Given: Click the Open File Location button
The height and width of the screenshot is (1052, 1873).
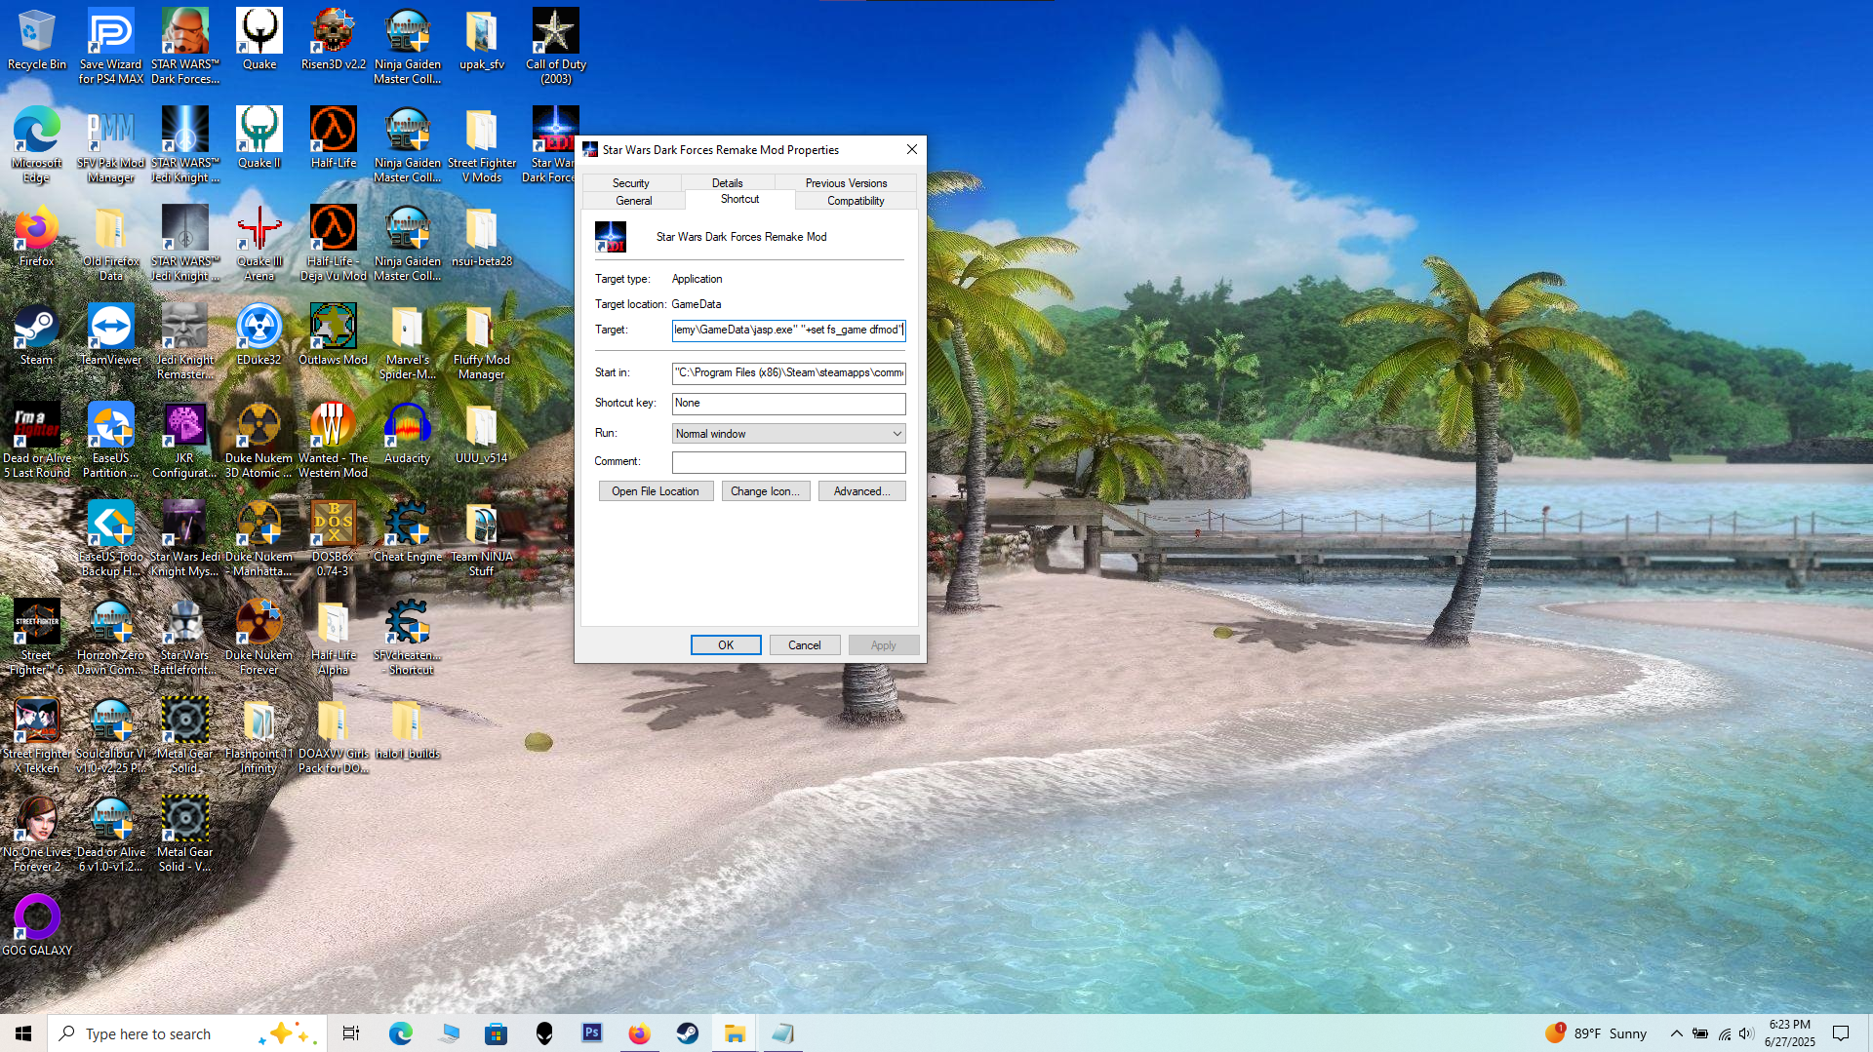Looking at the screenshot, I should (656, 491).
